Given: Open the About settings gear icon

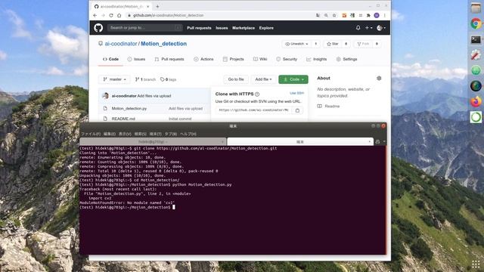Looking at the screenshot, I should 379,78.
